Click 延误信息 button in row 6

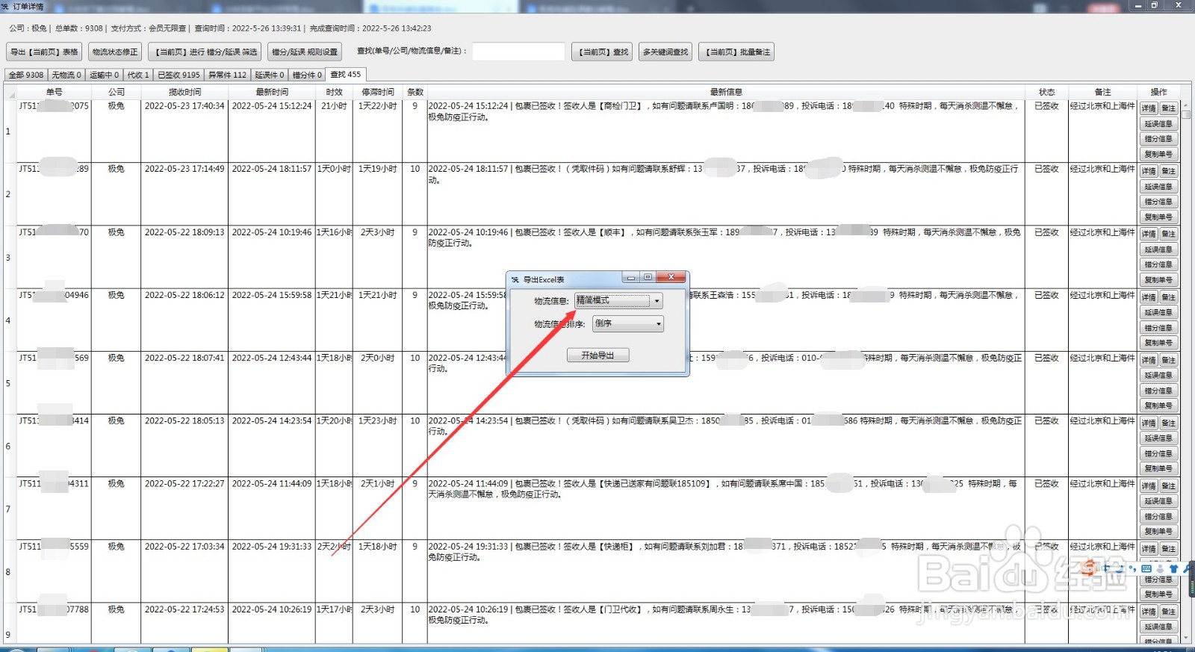click(x=1158, y=438)
